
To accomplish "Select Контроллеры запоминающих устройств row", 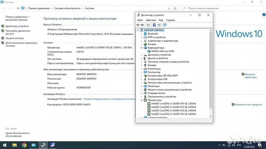I will [170, 83].
